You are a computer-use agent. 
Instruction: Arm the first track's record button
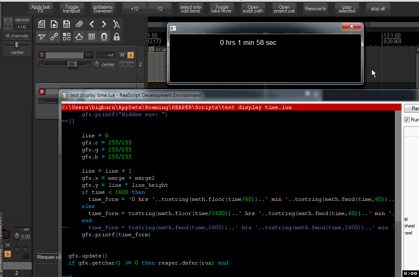click(x=42, y=55)
